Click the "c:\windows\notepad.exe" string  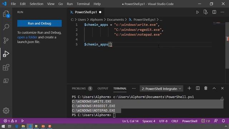138,35
